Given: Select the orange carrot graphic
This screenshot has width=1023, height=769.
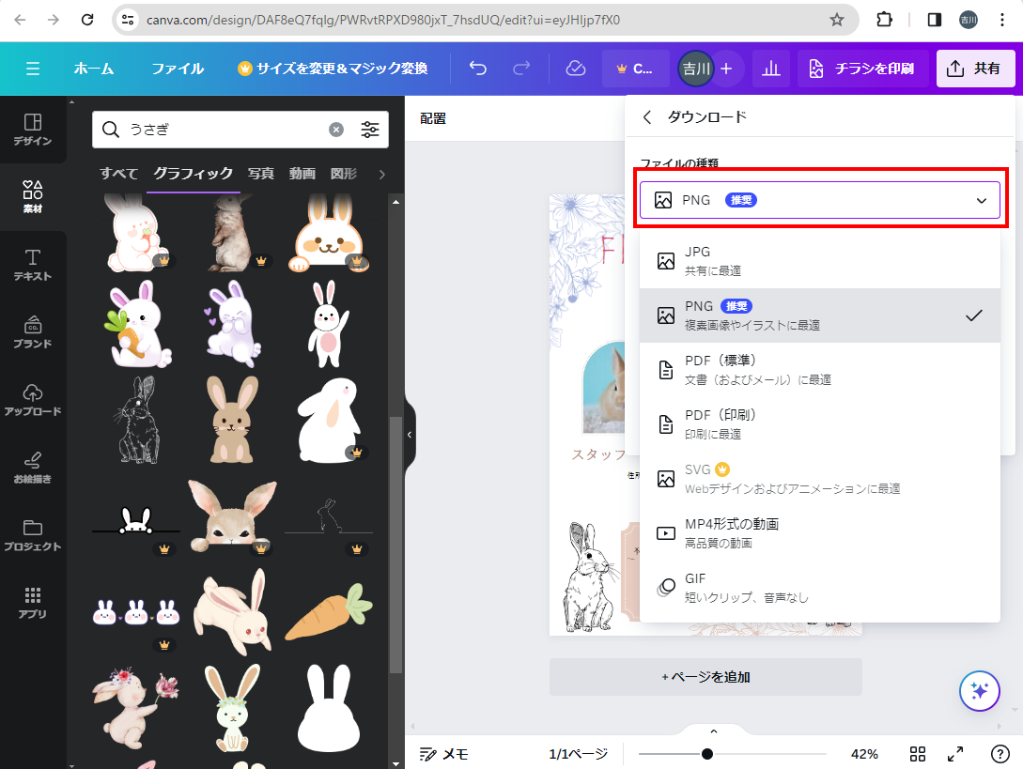Looking at the screenshot, I should click(x=328, y=611).
